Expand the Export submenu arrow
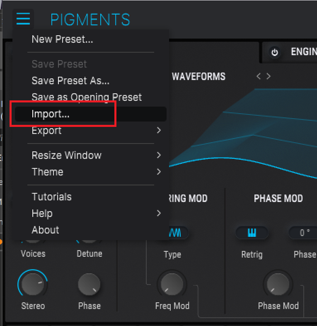The width and height of the screenshot is (317, 326). [x=159, y=130]
